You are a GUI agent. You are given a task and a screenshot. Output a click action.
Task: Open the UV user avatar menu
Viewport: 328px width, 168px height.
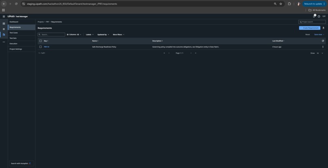pyautogui.click(x=324, y=16)
